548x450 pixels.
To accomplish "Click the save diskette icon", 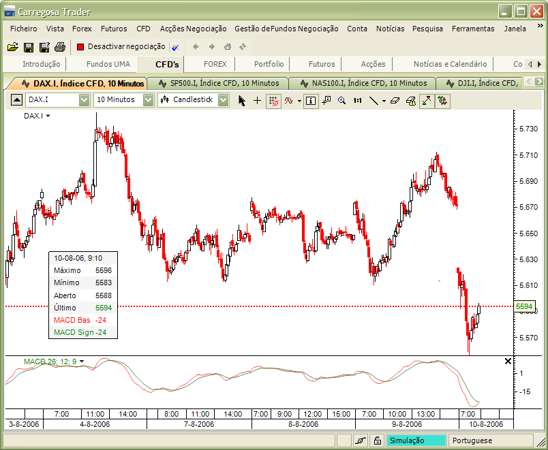I will click(29, 46).
